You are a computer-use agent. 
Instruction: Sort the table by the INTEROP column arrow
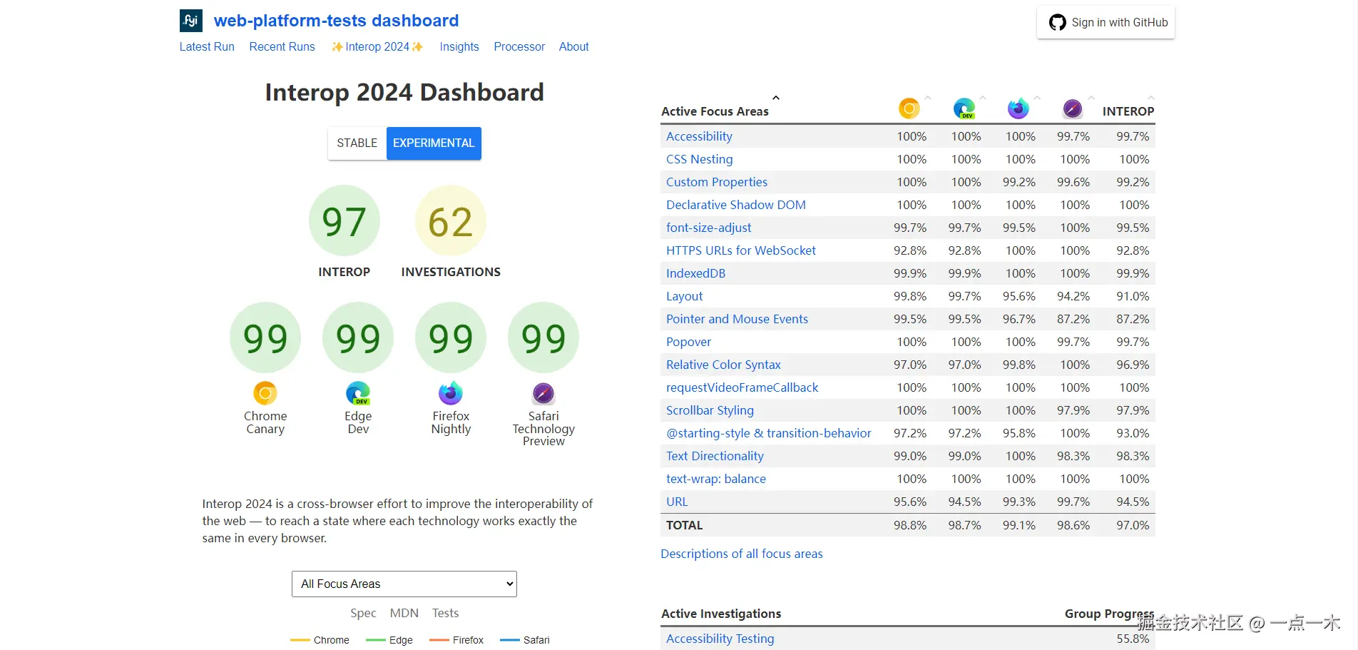point(1151,98)
